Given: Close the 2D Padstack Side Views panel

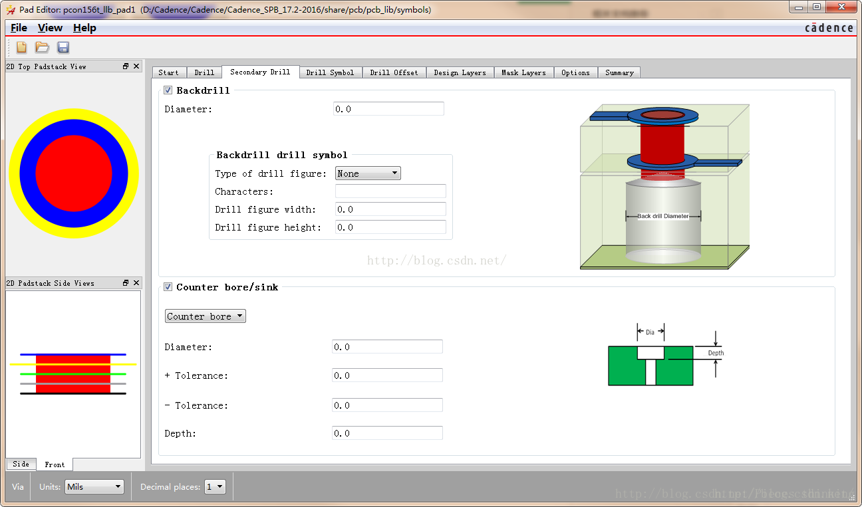Looking at the screenshot, I should pos(136,283).
